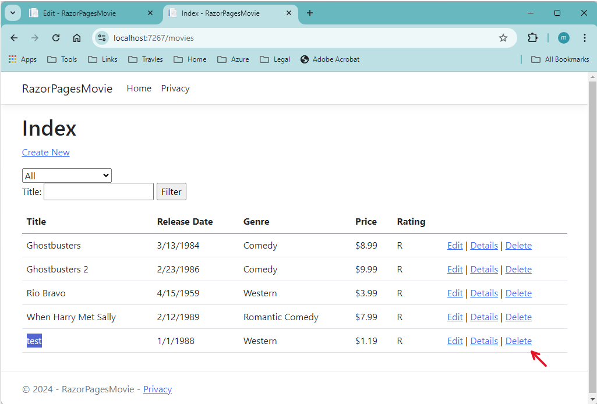Bookmark this page with the star icon
This screenshot has width=597, height=404.
pos(503,38)
